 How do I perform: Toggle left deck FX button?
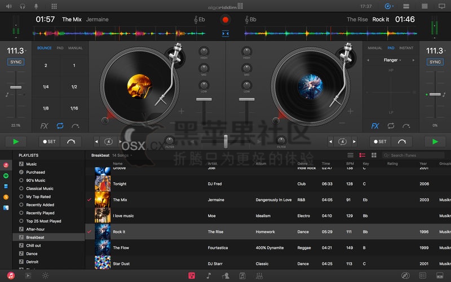(x=44, y=126)
